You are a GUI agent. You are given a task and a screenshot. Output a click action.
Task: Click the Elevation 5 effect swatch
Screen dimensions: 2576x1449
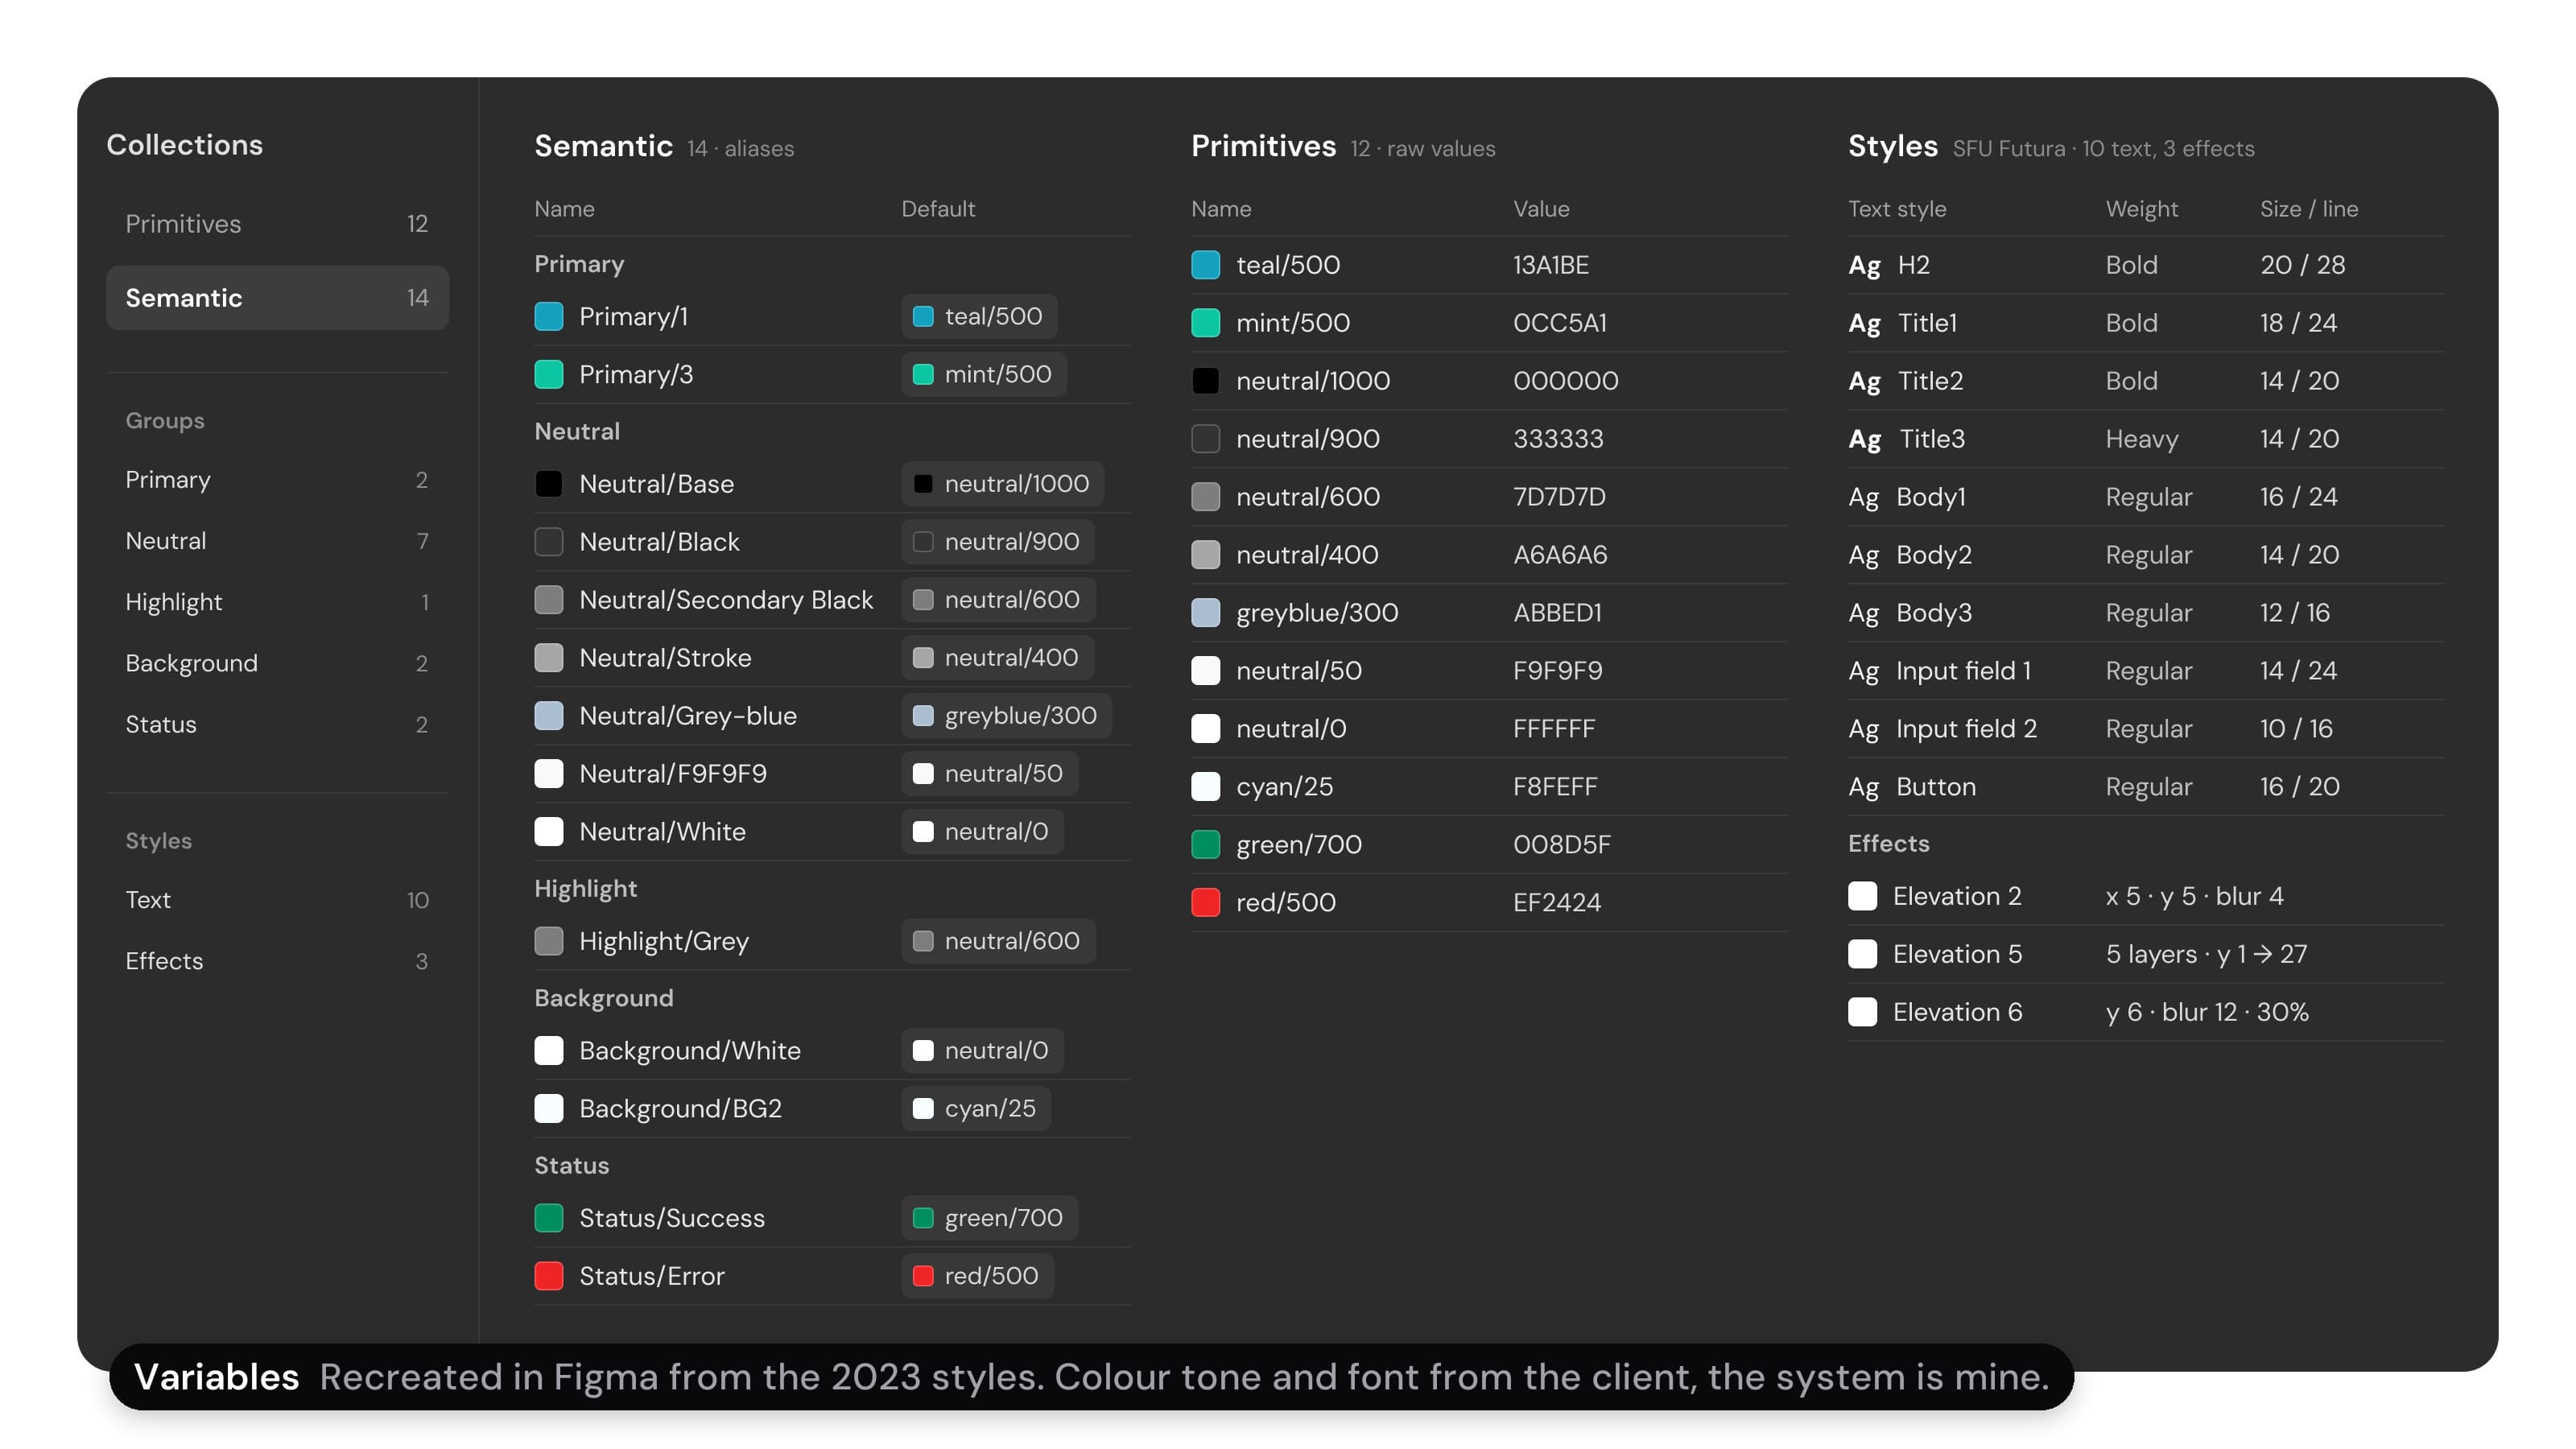tap(1863, 954)
